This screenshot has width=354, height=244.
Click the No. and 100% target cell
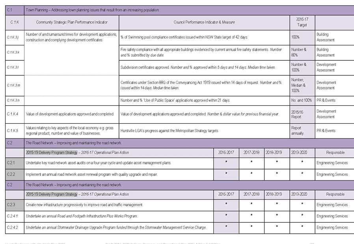pos(302,101)
